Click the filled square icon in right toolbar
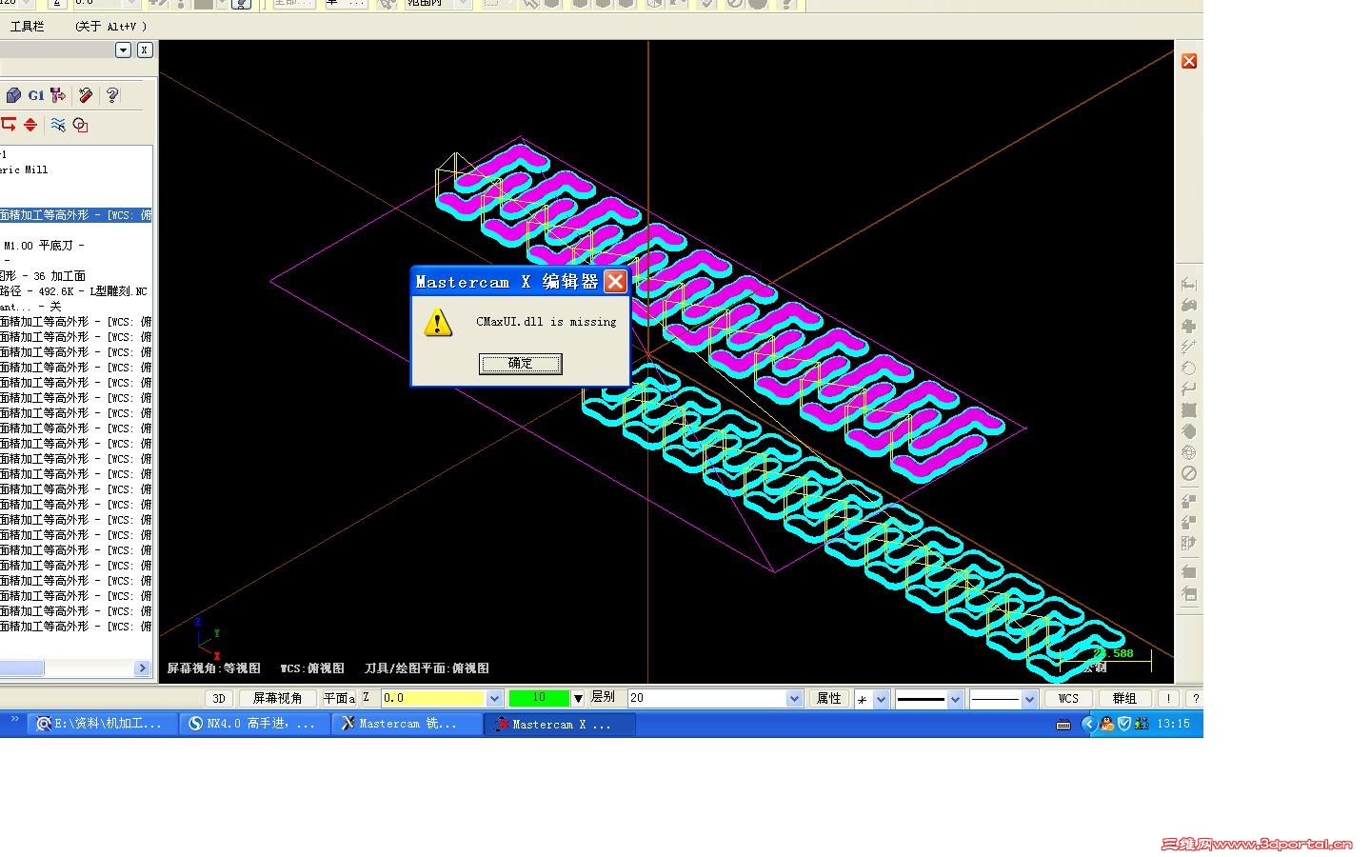The image size is (1371, 857). click(x=1189, y=410)
